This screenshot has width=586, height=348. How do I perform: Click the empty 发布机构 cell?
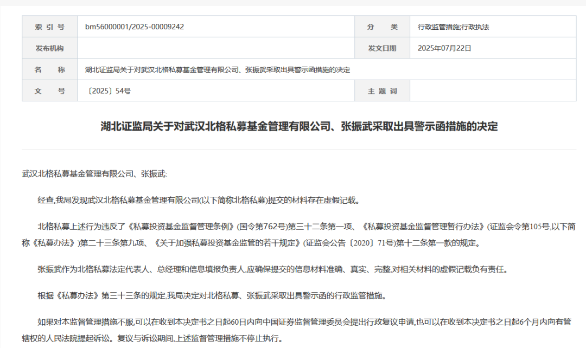[214, 48]
